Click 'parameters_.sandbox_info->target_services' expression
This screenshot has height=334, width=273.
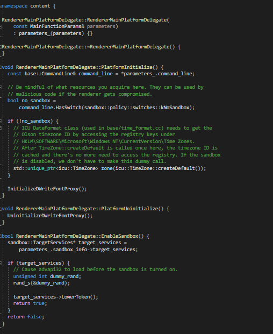tap(77, 250)
